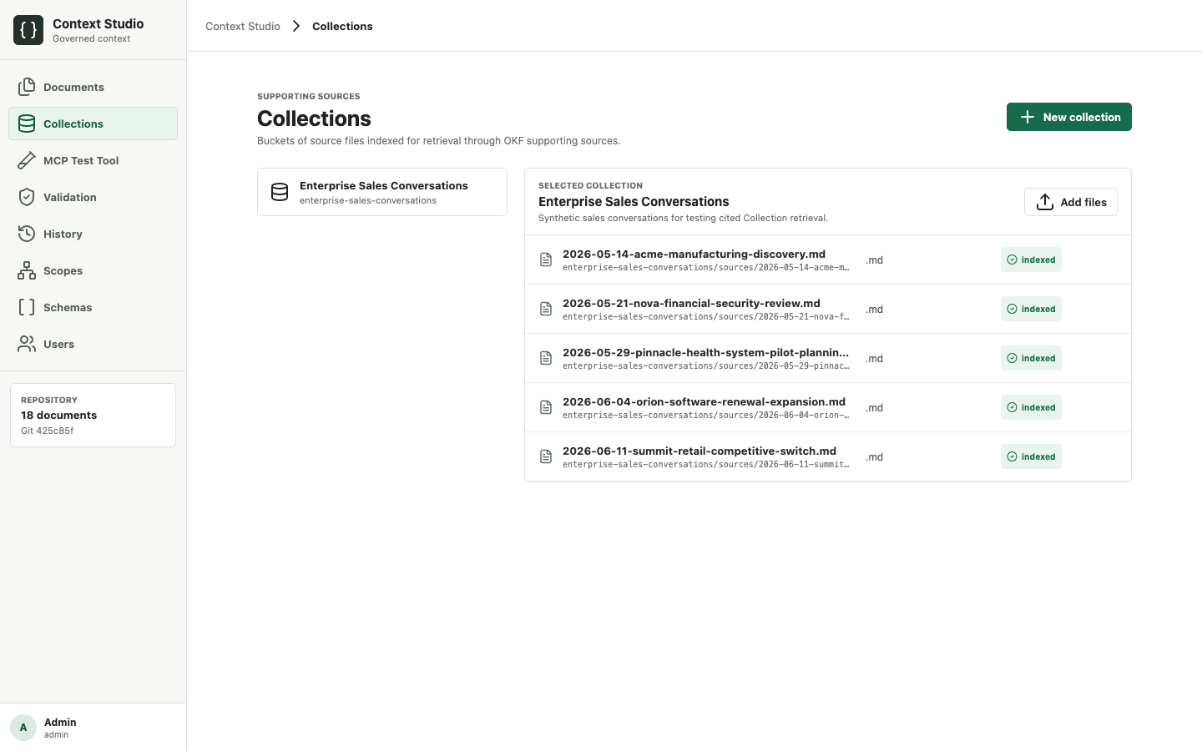Open the Schemas section
1202x751 pixels.
pyautogui.click(x=93, y=307)
